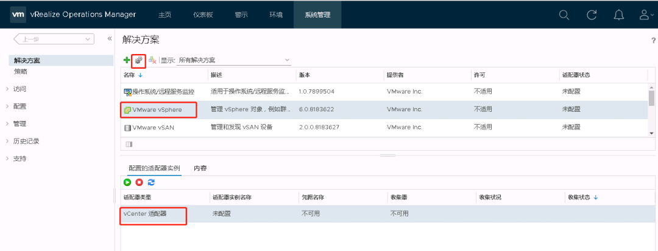658x251 pixels.
Task: Select the vCenter 适配器 row
Action: (x=387, y=213)
